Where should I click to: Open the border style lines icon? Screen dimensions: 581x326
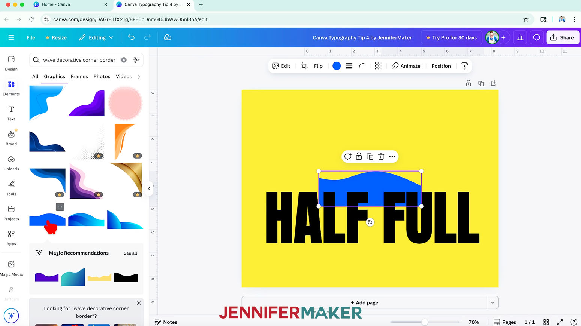click(349, 66)
